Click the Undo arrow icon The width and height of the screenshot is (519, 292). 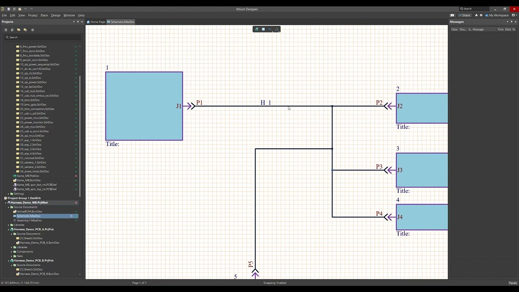coord(26,9)
